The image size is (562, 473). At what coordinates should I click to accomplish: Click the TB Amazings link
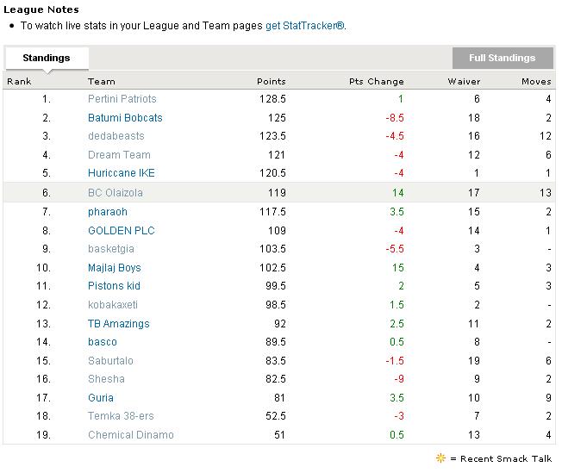tap(118, 324)
